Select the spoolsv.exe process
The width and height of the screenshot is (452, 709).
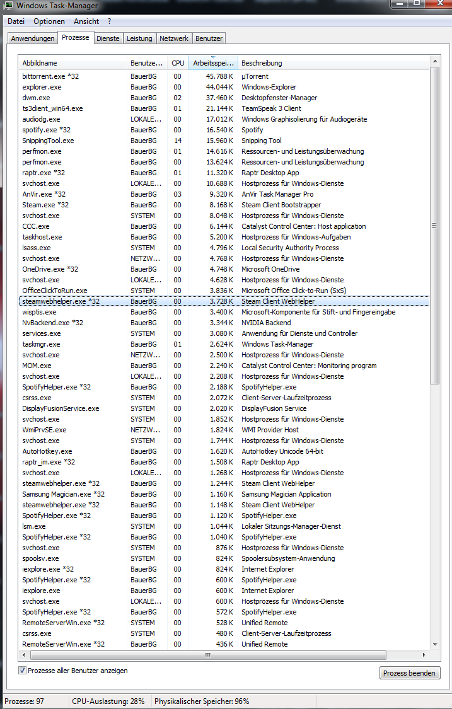point(224,558)
